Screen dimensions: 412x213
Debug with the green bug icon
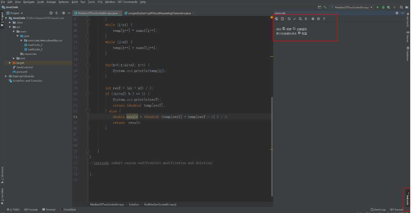pyautogui.click(x=383, y=7)
